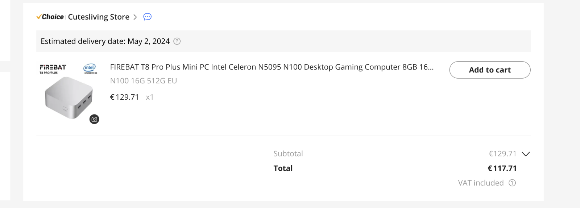Click the VAT included text
The width and height of the screenshot is (580, 208).
(x=481, y=183)
